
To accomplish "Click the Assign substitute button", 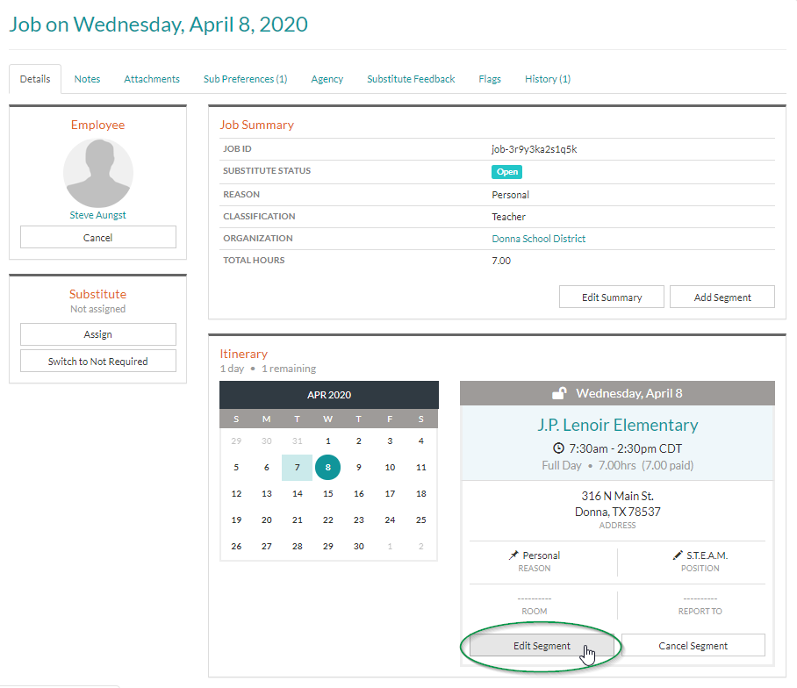I will pos(98,334).
